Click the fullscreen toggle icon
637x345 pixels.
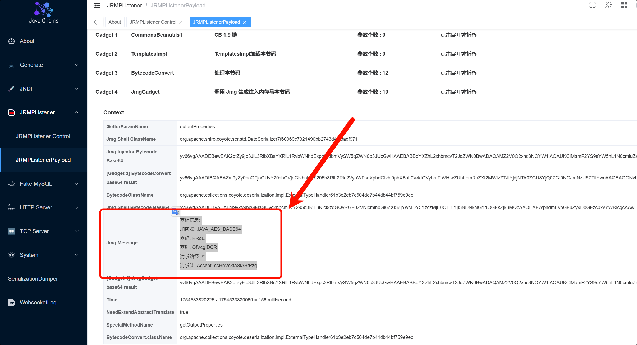point(592,5)
